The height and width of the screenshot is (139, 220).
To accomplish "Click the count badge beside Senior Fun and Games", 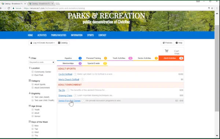I will 83,100.
